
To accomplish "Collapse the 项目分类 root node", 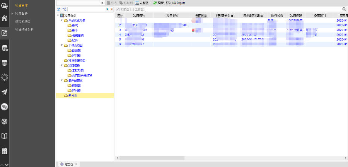I will click(x=58, y=15).
